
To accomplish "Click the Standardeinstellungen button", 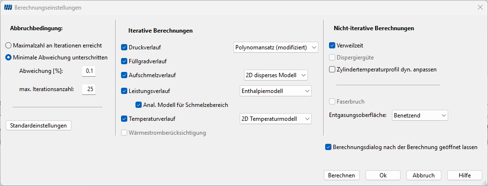I will pos(38,126).
